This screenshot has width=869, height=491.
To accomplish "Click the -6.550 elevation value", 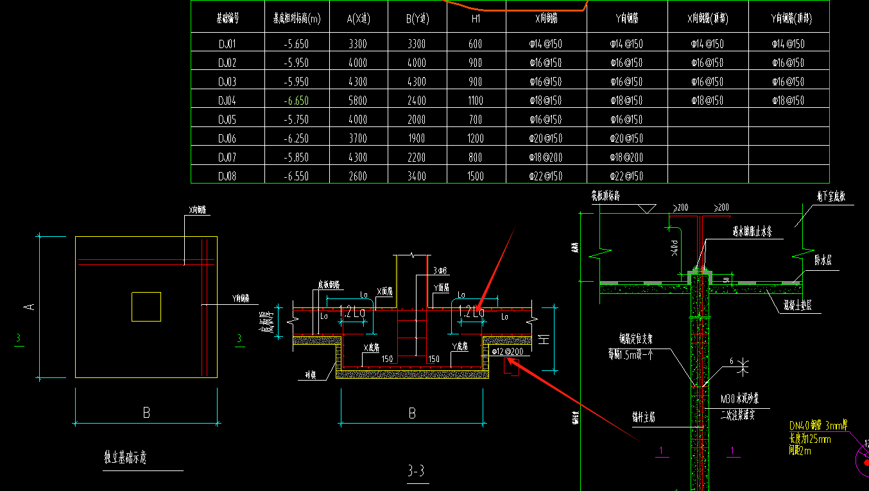I will [x=296, y=176].
